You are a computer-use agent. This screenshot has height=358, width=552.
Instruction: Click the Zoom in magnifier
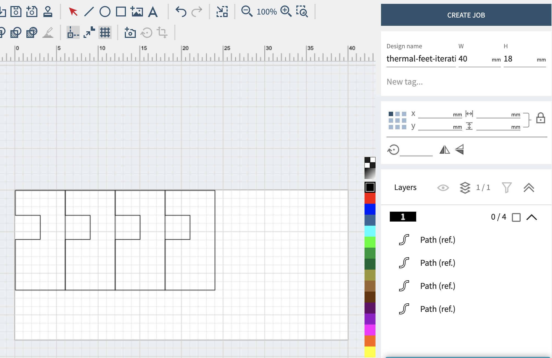(x=286, y=12)
